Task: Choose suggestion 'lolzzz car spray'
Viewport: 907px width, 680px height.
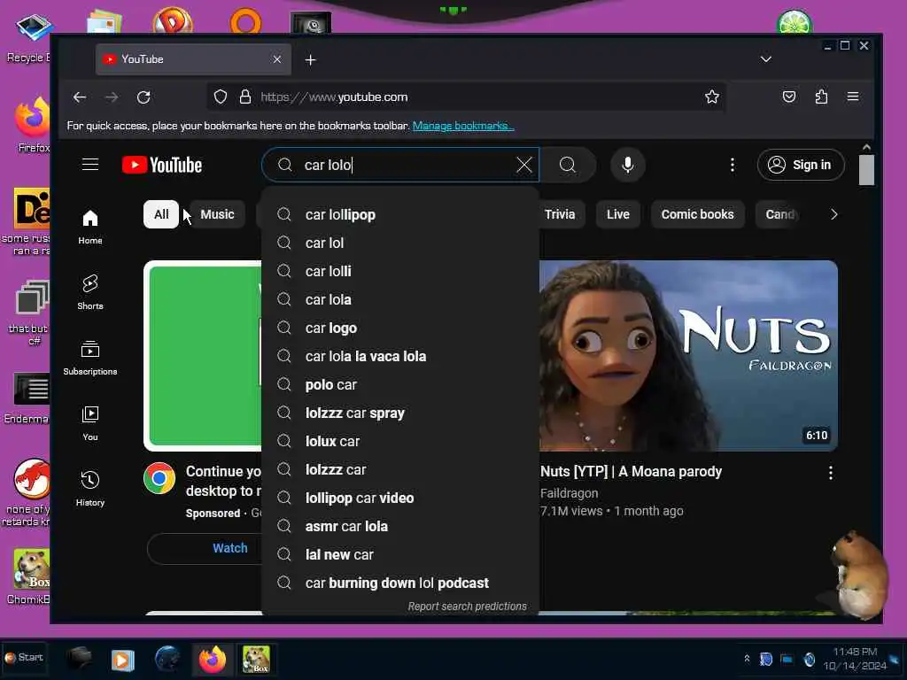Action: point(400,413)
